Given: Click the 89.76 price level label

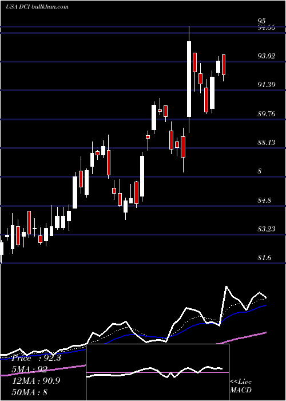Looking at the screenshot, I should 267,113.
